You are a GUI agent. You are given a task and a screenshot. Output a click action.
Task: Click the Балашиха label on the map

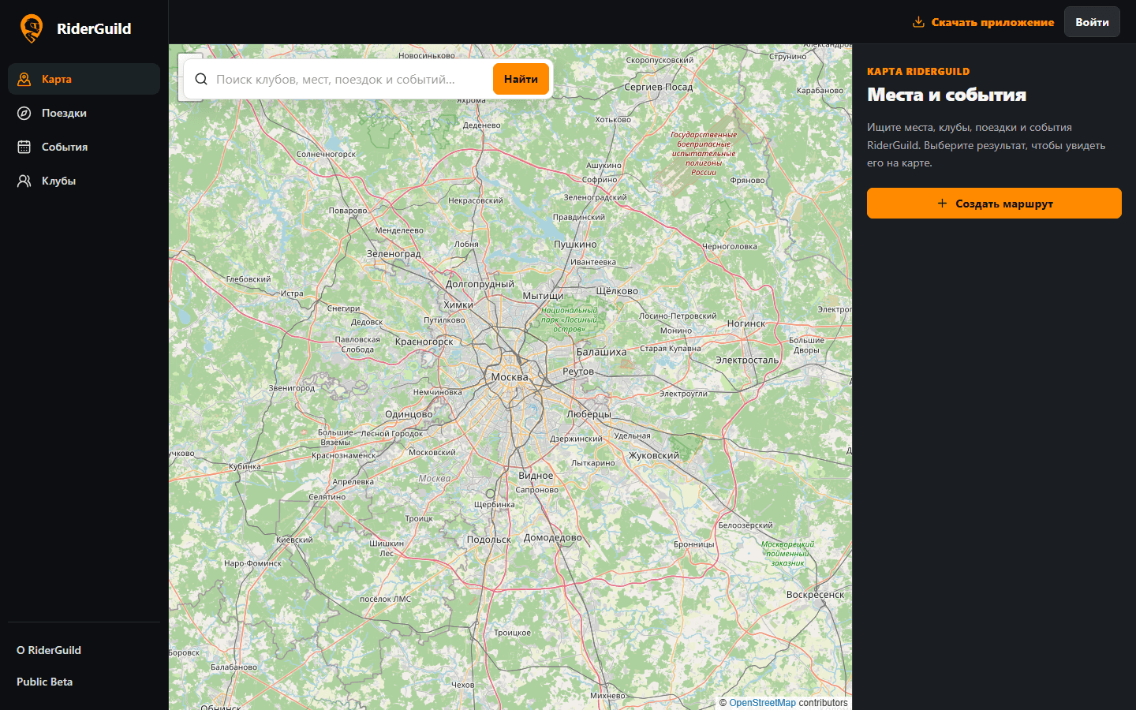(x=601, y=352)
